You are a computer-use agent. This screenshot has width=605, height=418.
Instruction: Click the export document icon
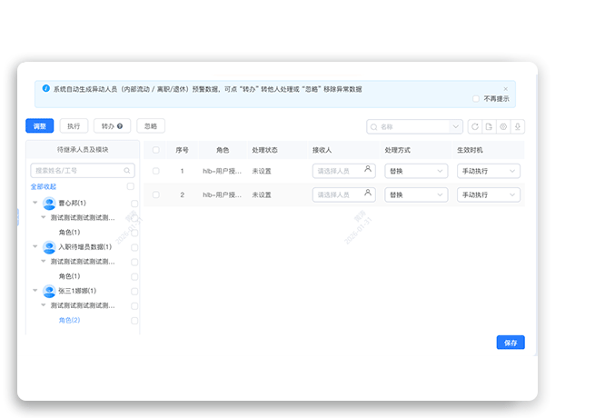(x=489, y=126)
